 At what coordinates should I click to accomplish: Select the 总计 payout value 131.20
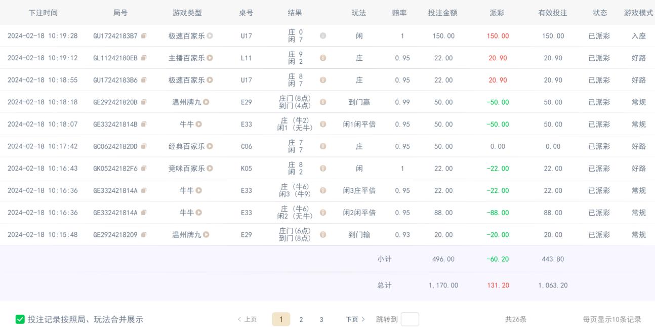pos(498,285)
